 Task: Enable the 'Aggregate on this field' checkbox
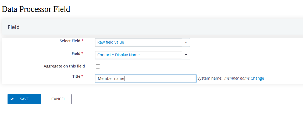[x=98, y=66]
